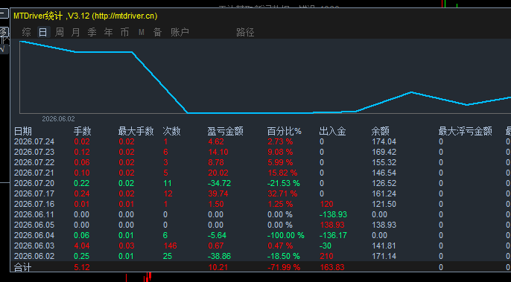The image size is (511, 282).
Task: Select the 2026.06.03 date row
Action: click(x=34, y=246)
